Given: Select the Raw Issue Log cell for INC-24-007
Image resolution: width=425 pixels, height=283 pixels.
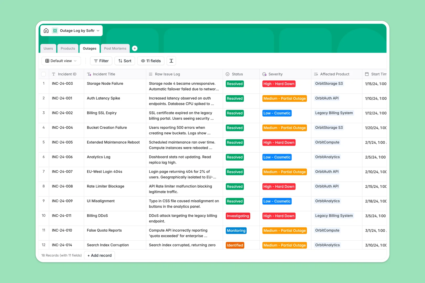Looking at the screenshot, I should pos(184,174).
